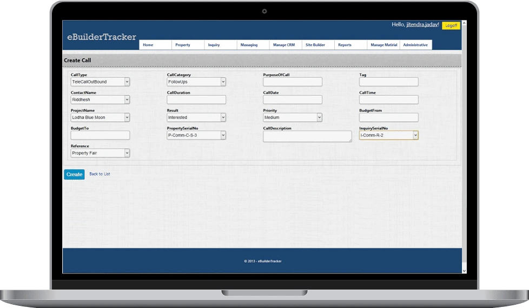The width and height of the screenshot is (529, 308).
Task: Open the PropertySerialNo dropdown
Action: pyautogui.click(x=196, y=135)
